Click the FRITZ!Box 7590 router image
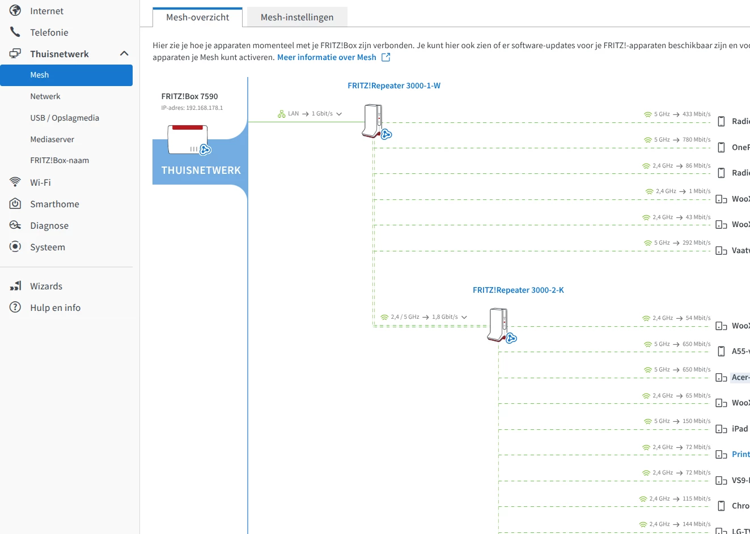Screen dimensions: 750x534 tap(188, 139)
